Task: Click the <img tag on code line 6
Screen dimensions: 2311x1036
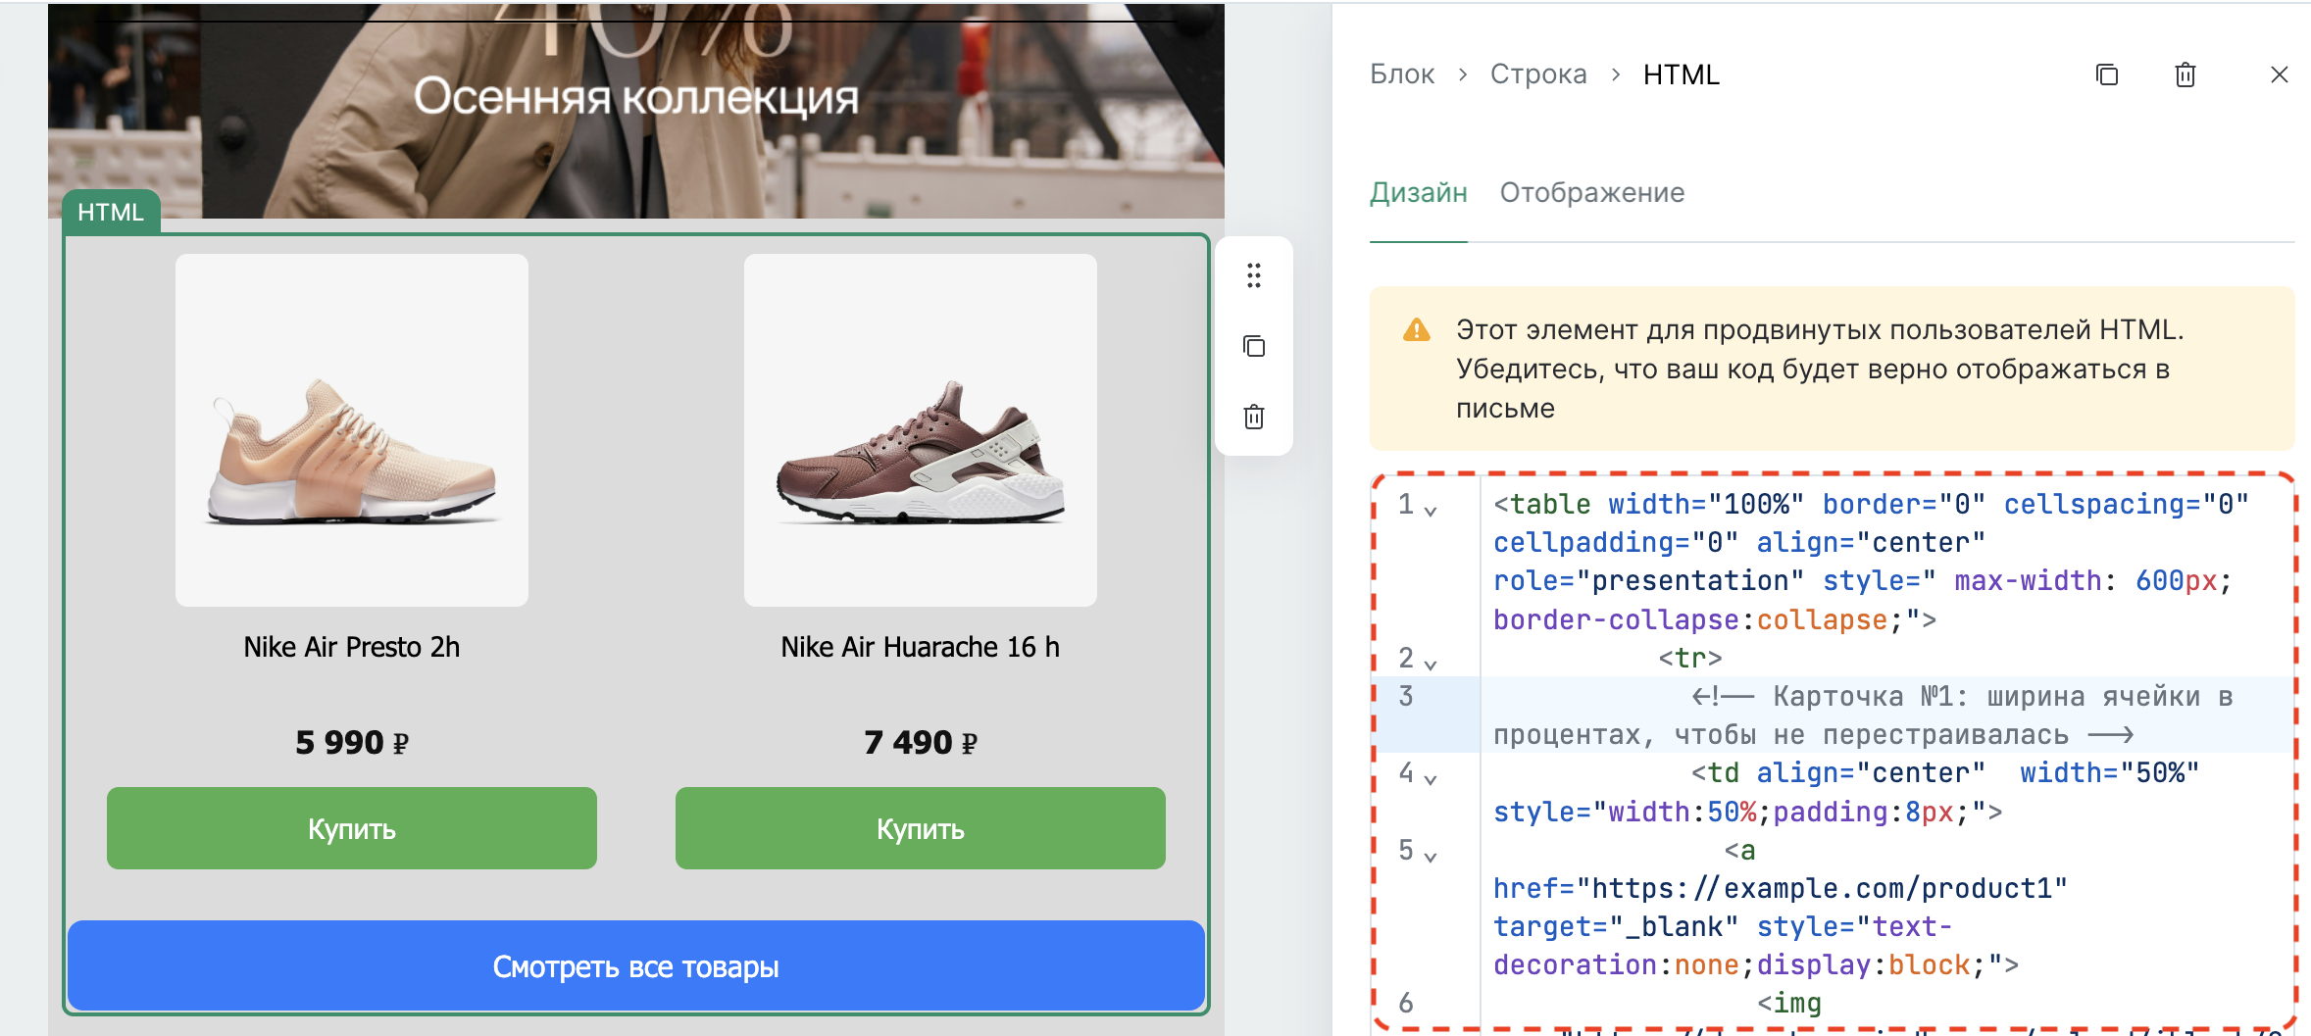Action: pos(1789,1003)
